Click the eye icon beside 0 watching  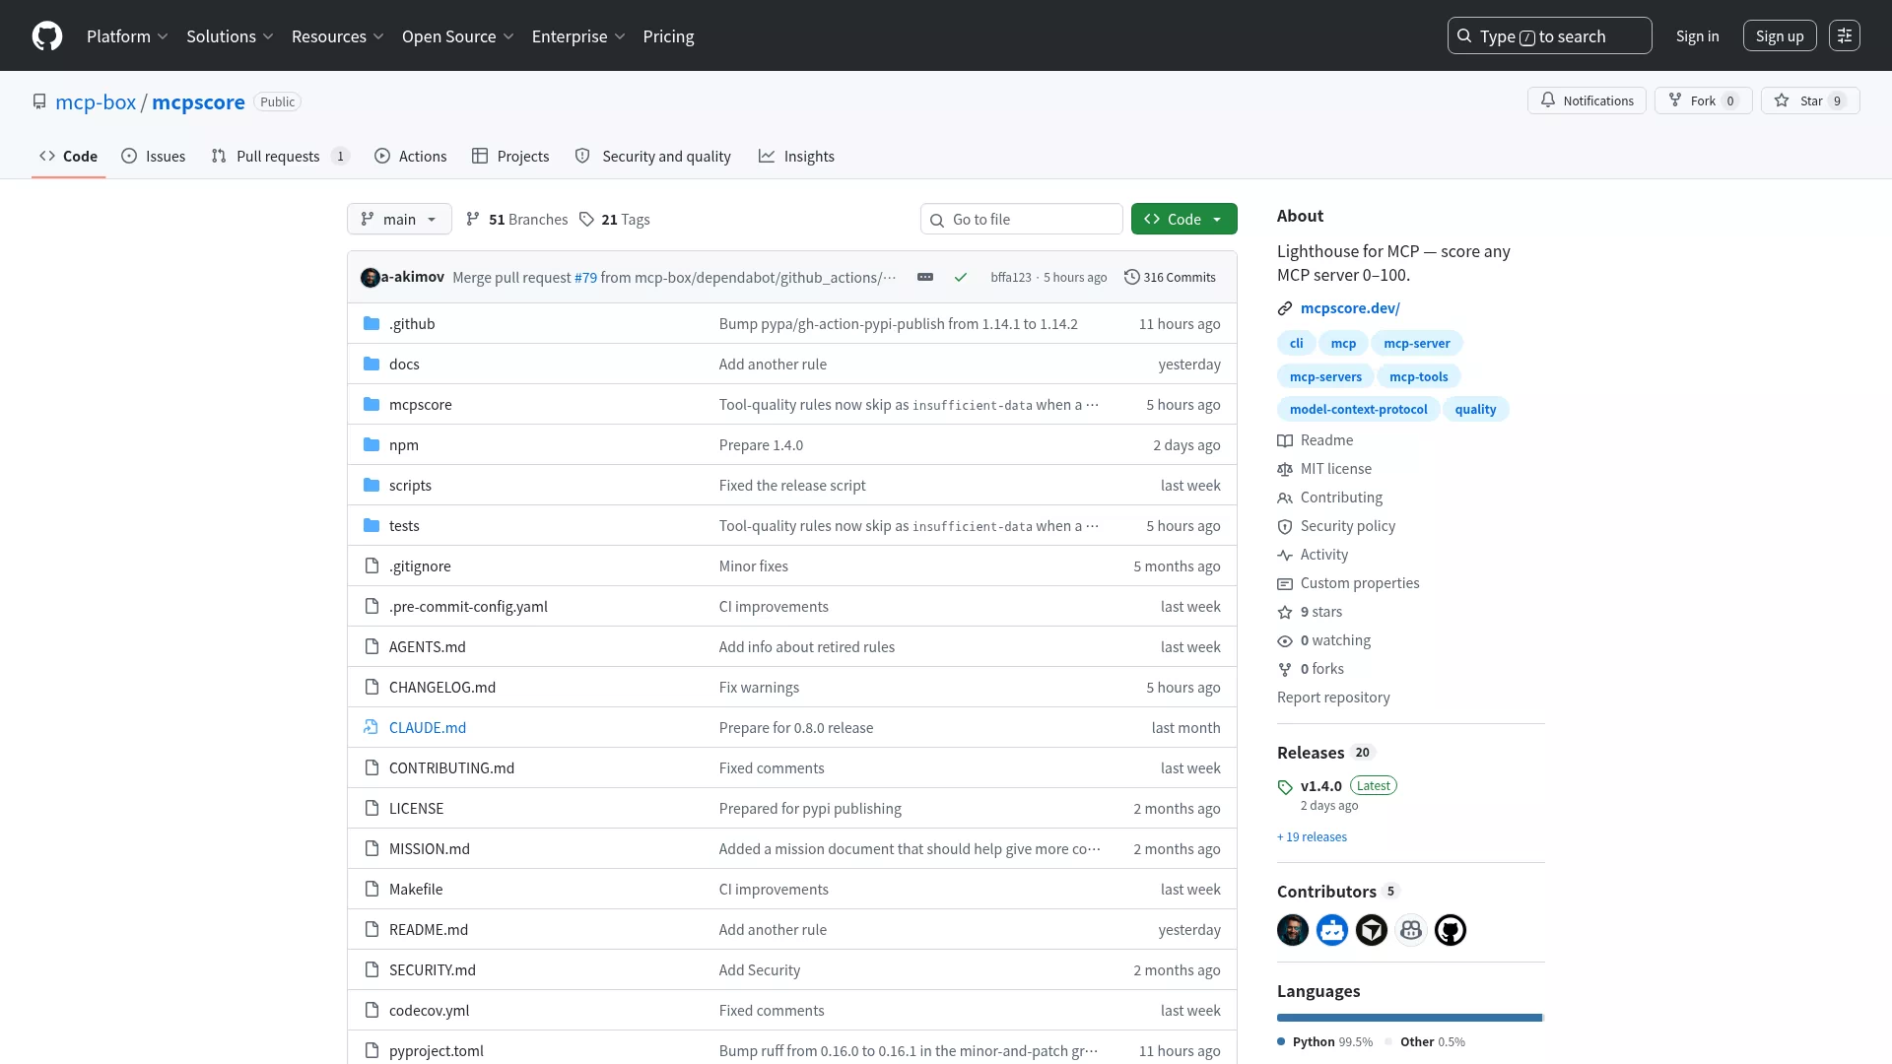tap(1285, 641)
